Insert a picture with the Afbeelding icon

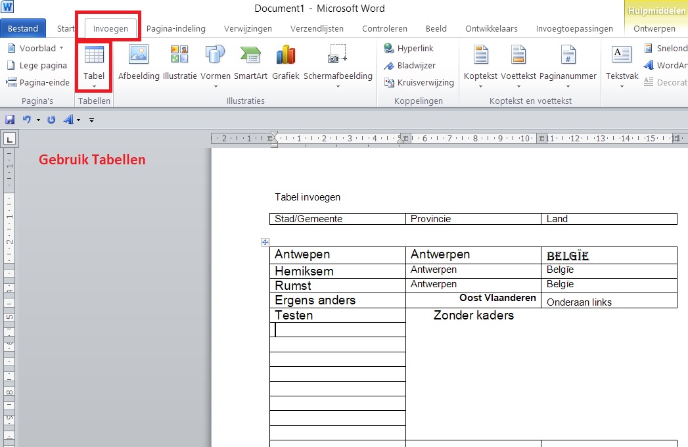point(139,62)
